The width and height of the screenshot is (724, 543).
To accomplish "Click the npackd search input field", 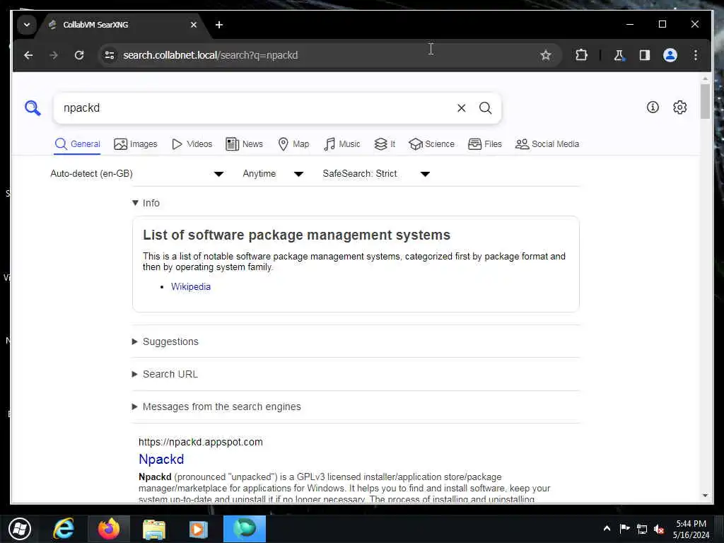I will tap(256, 108).
